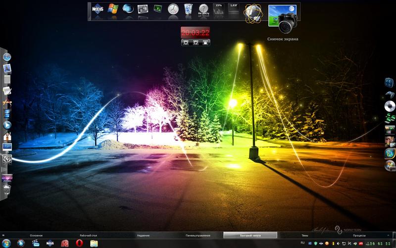
Task: Open the paper and pen icon in left dock
Action: pyautogui.click(x=7, y=91)
